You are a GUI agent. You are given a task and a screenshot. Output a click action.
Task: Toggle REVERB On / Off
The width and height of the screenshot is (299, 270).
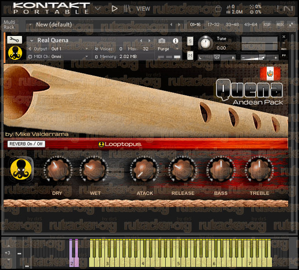coord(26,144)
